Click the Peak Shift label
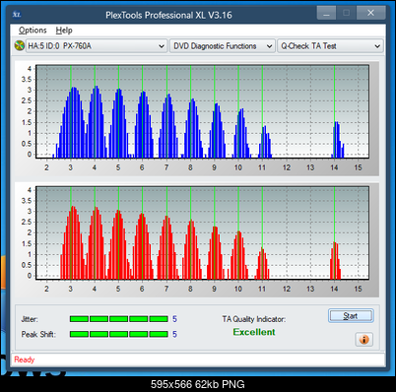Image resolution: width=396 pixels, height=392 pixels. point(38,334)
